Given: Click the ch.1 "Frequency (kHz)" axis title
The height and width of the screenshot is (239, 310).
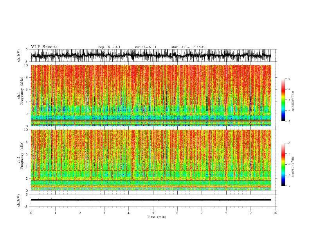Looking at the screenshot, I should click(22, 91).
